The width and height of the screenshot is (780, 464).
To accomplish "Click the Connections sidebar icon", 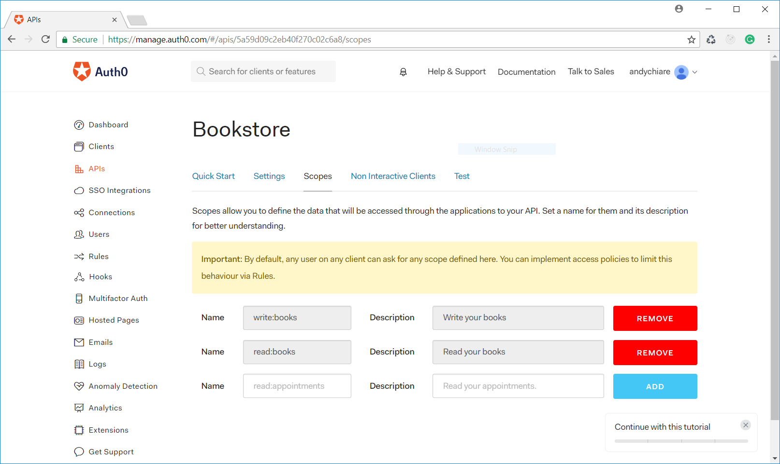I will (x=79, y=213).
